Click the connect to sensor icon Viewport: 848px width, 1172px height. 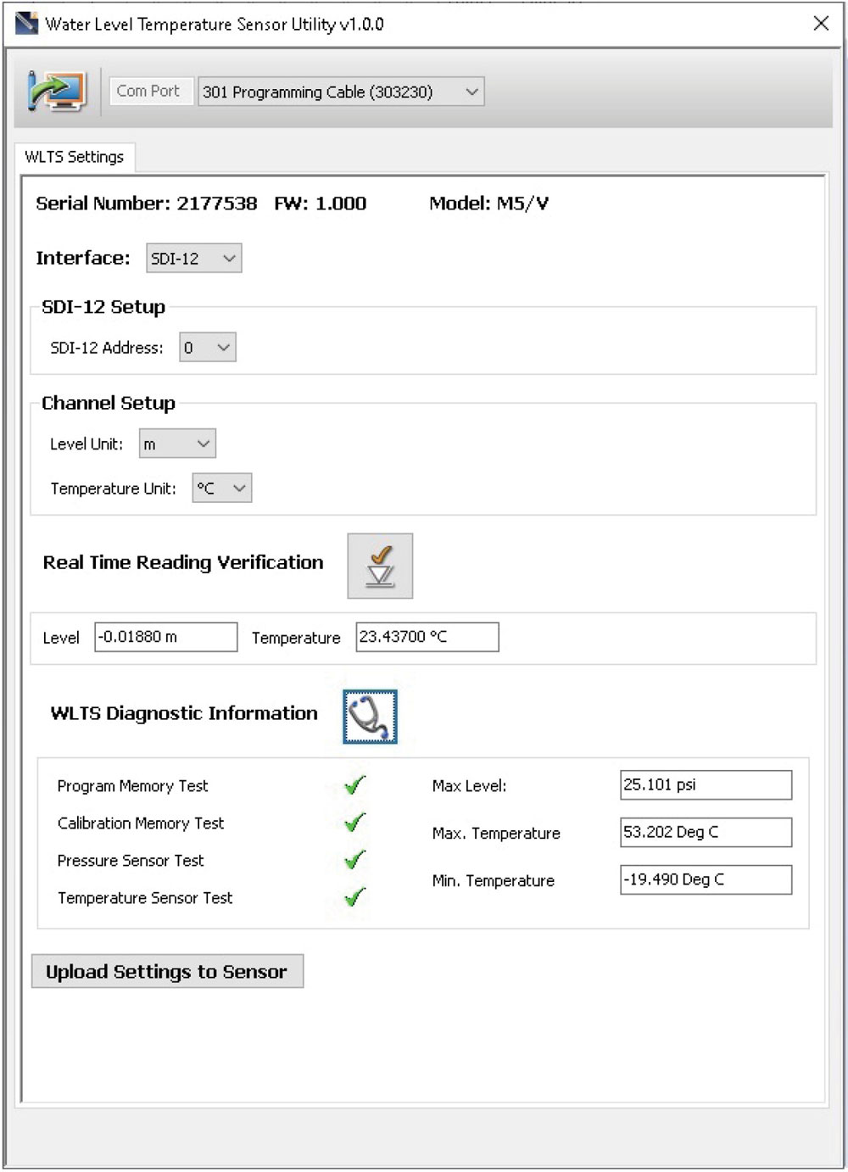point(56,92)
